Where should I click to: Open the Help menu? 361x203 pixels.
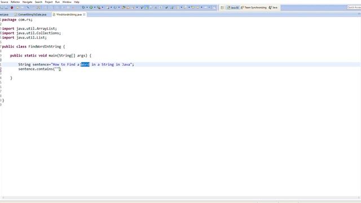click(77, 2)
